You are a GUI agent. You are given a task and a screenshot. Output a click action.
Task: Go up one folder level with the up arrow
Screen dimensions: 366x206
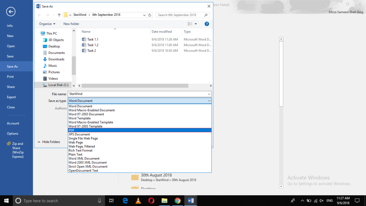point(58,15)
